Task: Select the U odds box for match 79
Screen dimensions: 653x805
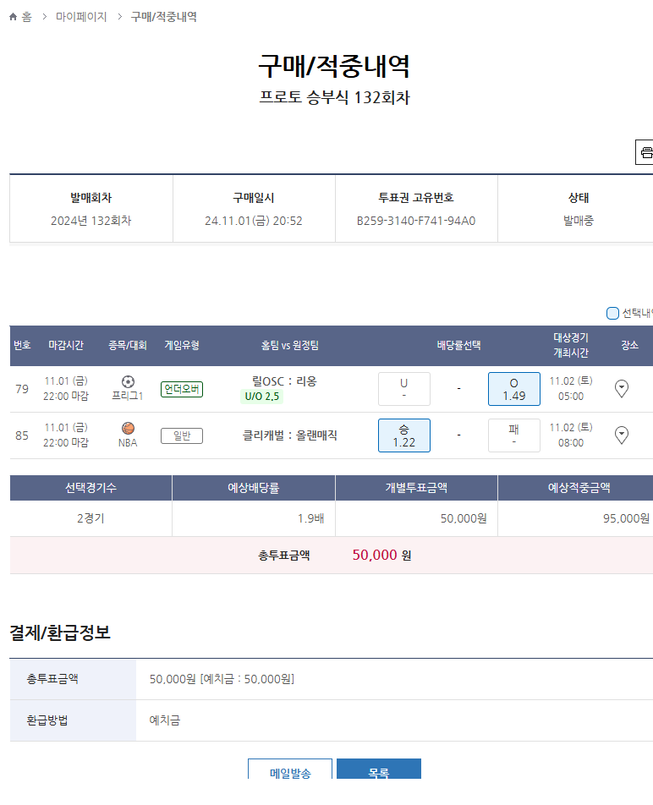Action: (403, 389)
